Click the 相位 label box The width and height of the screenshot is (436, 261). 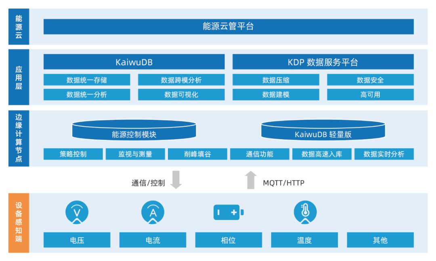click(228, 240)
